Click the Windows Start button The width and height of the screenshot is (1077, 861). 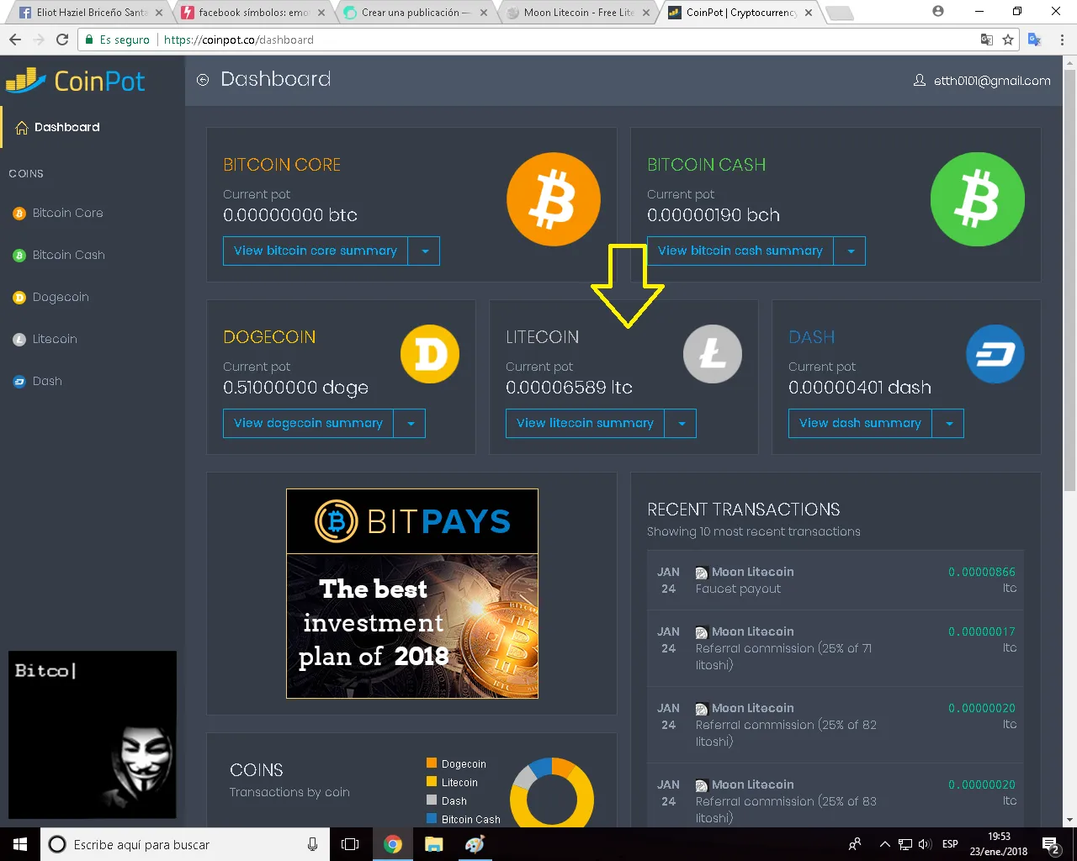[20, 844]
